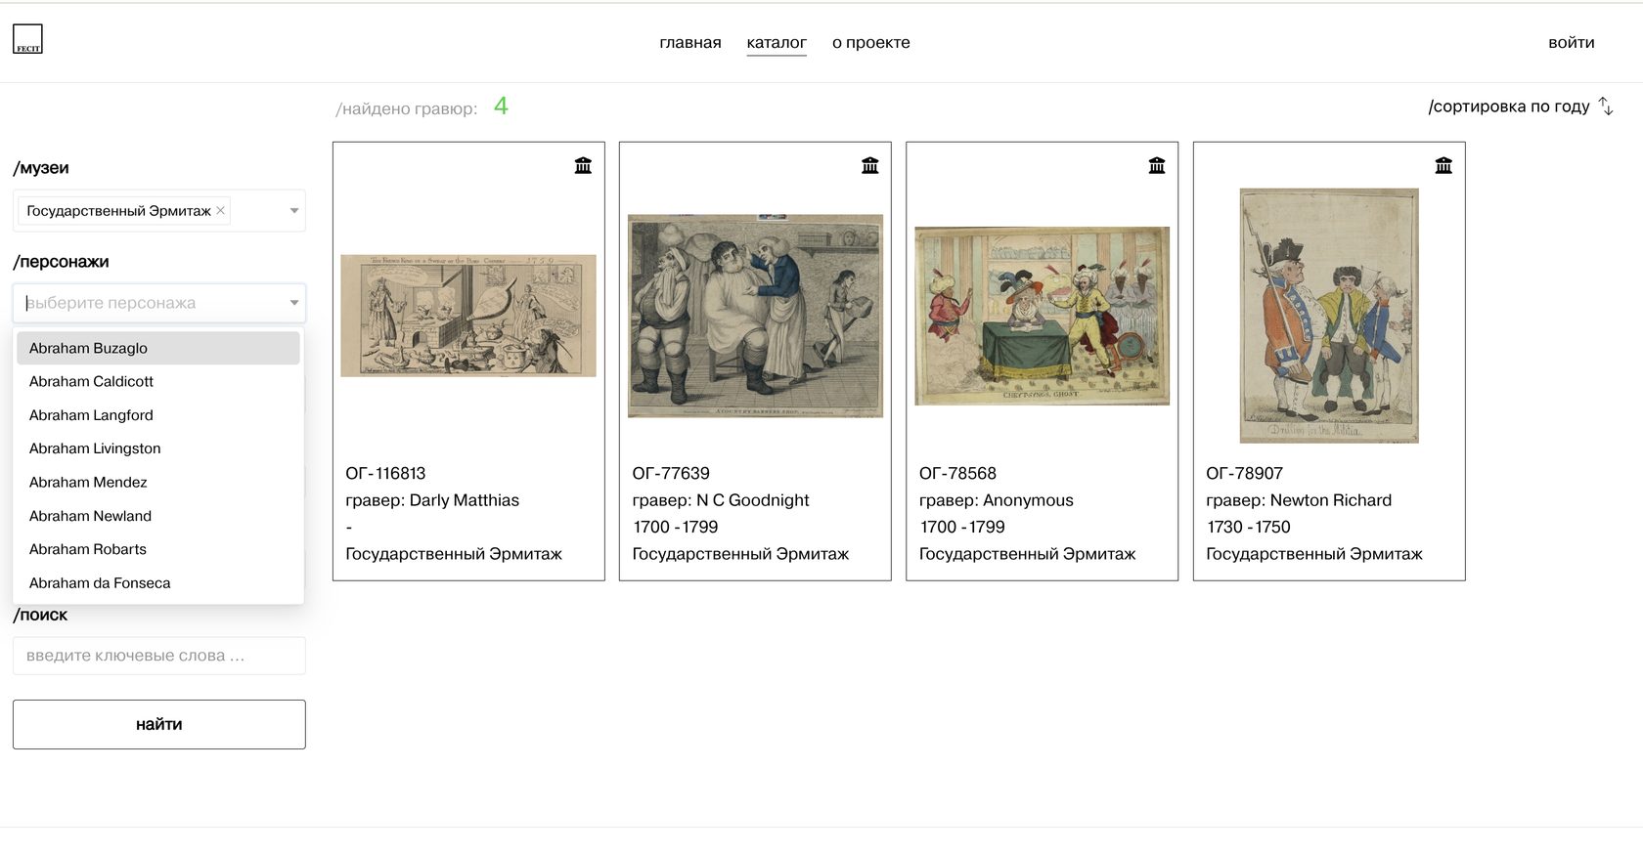
Task: Click the ОГ-78568 inventory number
Action: click(957, 473)
